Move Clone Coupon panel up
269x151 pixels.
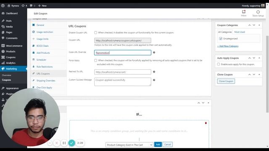[249, 75]
